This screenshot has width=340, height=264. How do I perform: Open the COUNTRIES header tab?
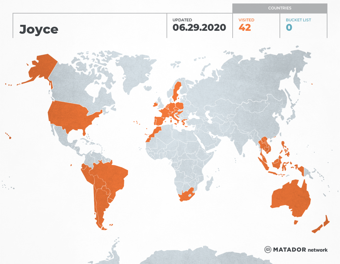[x=280, y=8]
